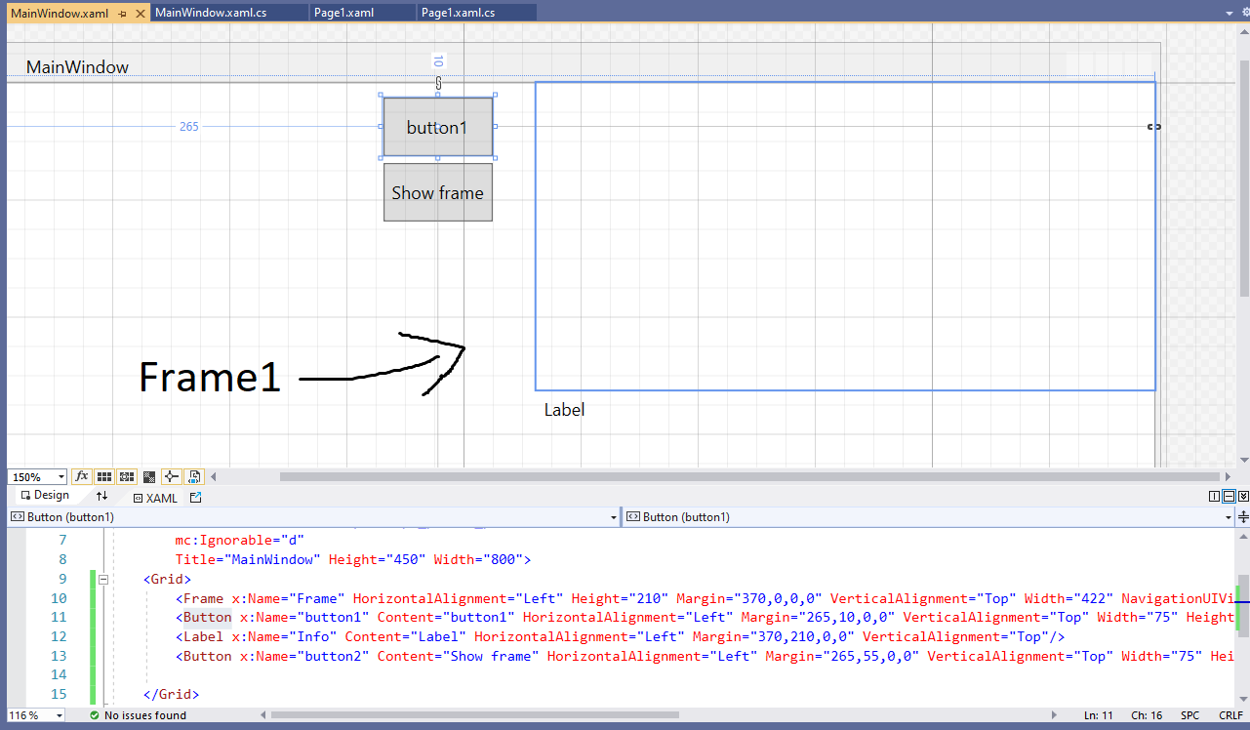Click the No issues found status indicator
Screen dimensions: 1250x730
pyautogui.click(x=138, y=715)
